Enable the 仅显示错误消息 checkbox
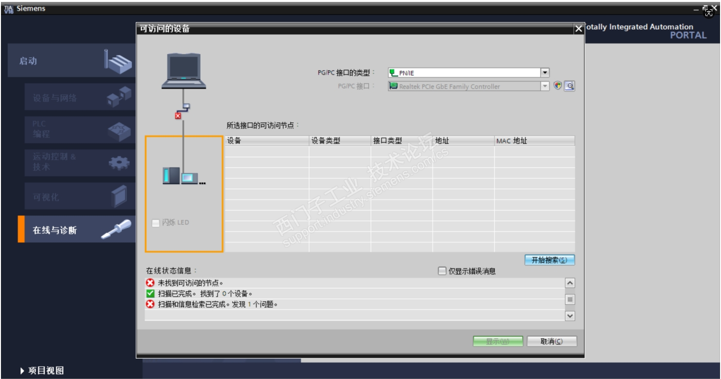Screen dimensions: 721x379 (x=442, y=271)
